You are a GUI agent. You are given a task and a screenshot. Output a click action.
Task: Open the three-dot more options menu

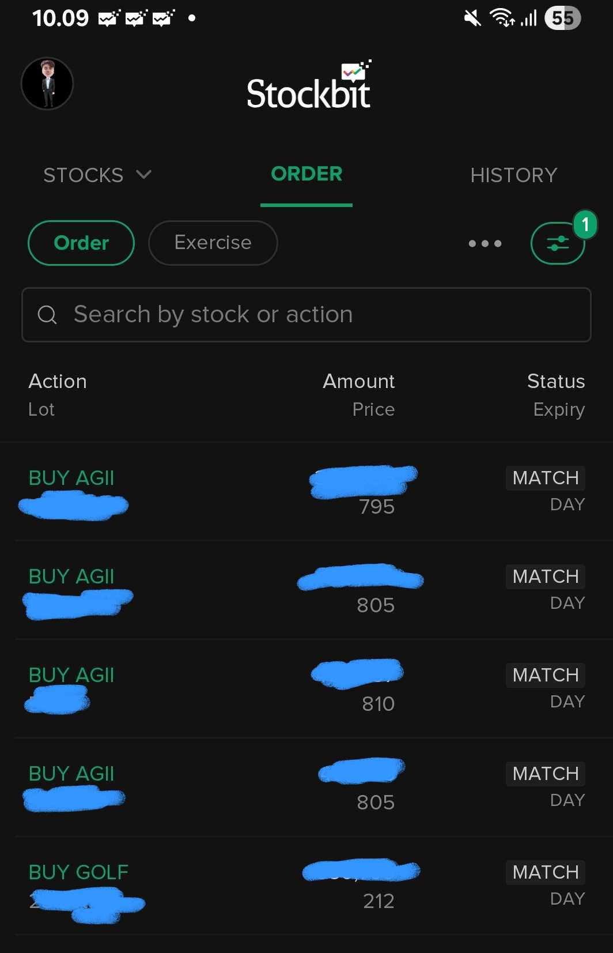click(x=485, y=243)
